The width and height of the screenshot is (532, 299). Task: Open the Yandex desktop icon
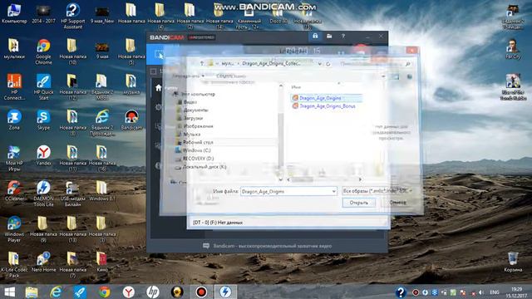(x=43, y=155)
